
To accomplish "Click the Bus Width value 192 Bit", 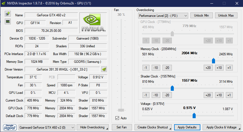I will (87, 54).
